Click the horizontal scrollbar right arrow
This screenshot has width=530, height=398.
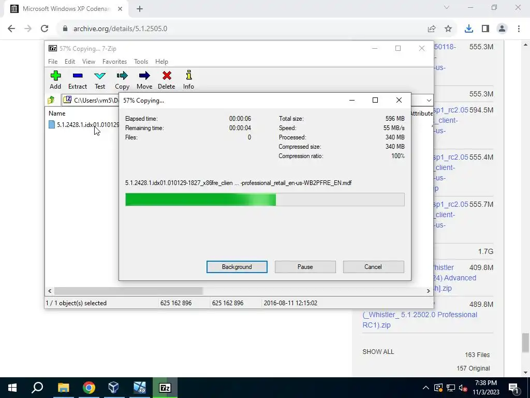coord(428,291)
